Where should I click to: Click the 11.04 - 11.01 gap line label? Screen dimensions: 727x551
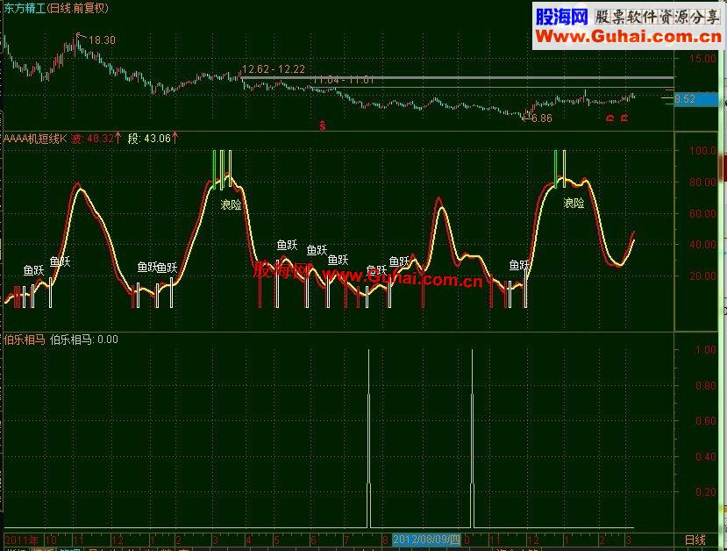pyautogui.click(x=344, y=80)
